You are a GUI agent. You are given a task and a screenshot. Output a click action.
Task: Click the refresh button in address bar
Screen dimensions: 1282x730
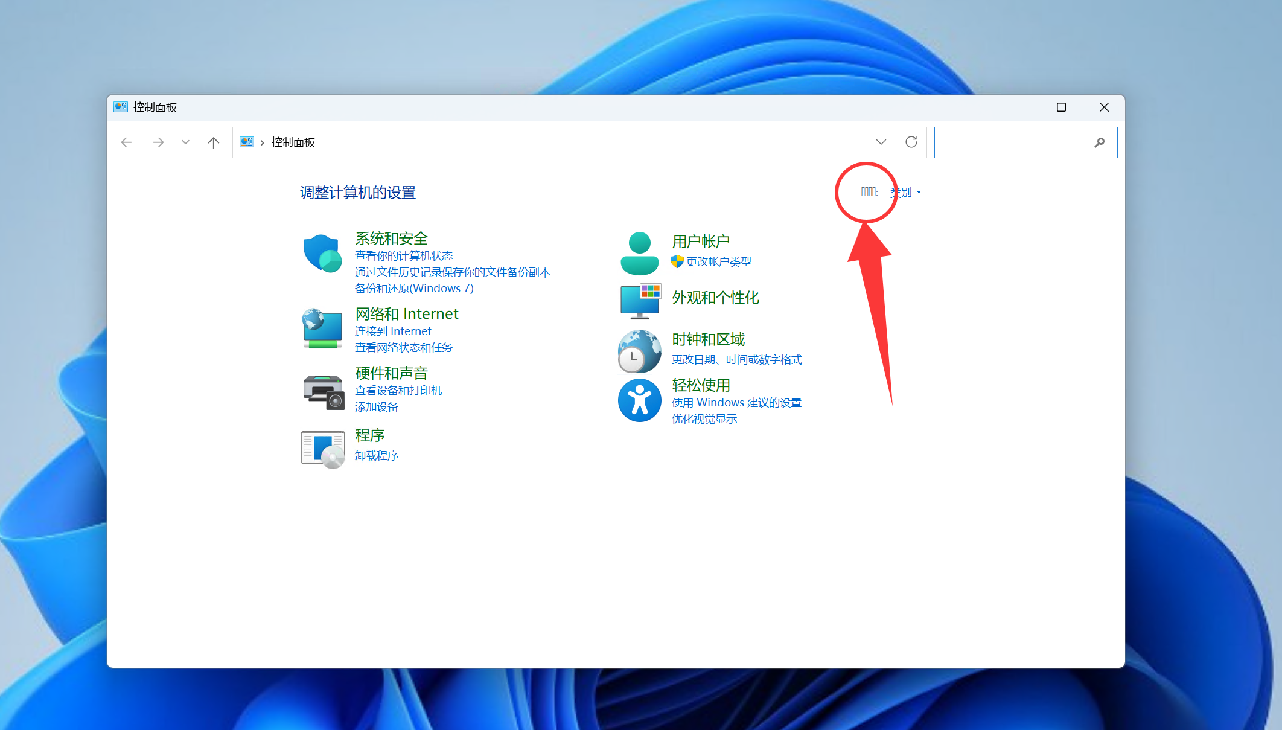911,142
